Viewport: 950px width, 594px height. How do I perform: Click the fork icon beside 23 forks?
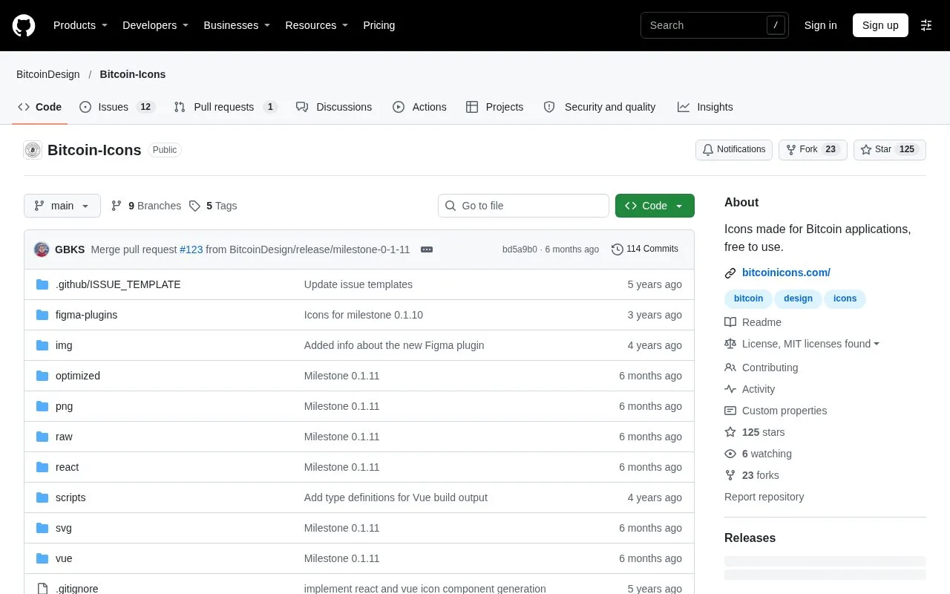coord(730,475)
